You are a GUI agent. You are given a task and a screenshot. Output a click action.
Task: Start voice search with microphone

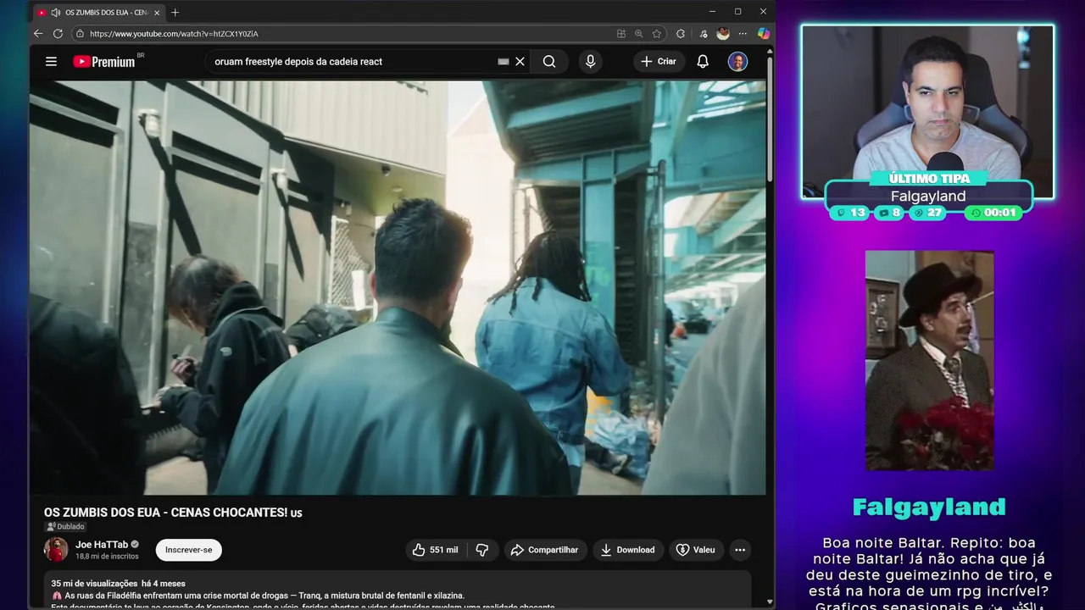coord(590,62)
